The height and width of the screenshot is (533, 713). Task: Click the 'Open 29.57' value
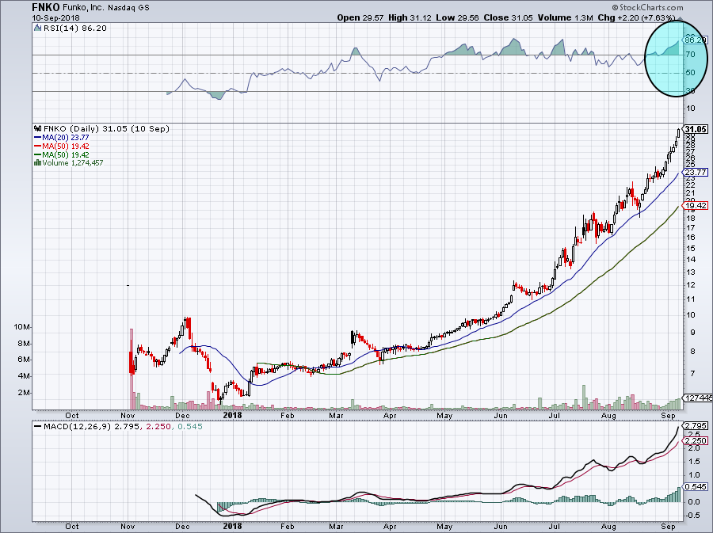(x=360, y=17)
